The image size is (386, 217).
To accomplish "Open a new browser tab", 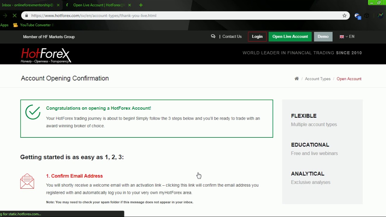I will pos(141,5).
